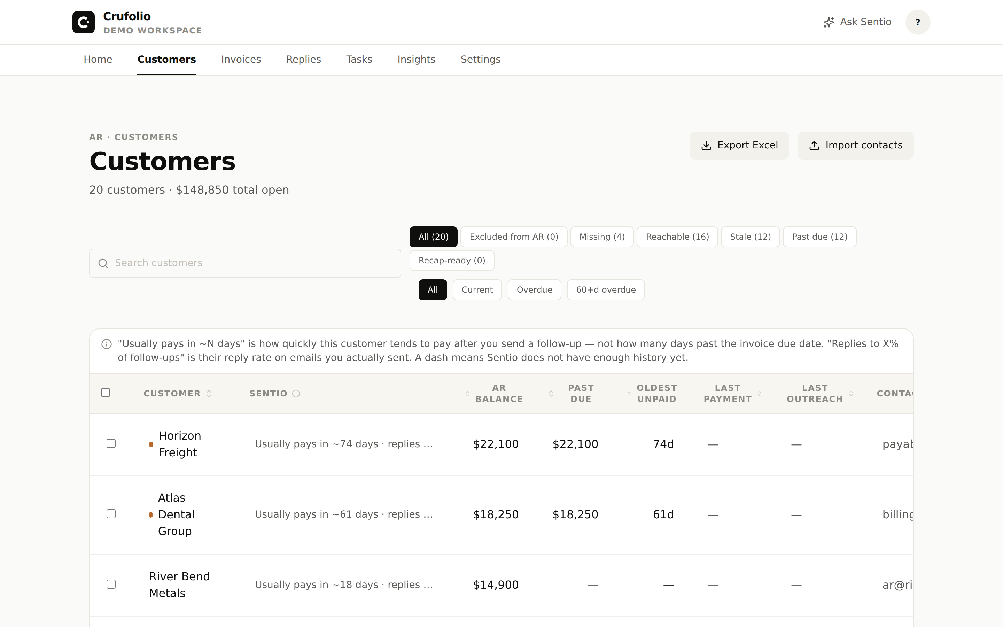
Task: Open Ask Sentio assistant
Action: (857, 22)
